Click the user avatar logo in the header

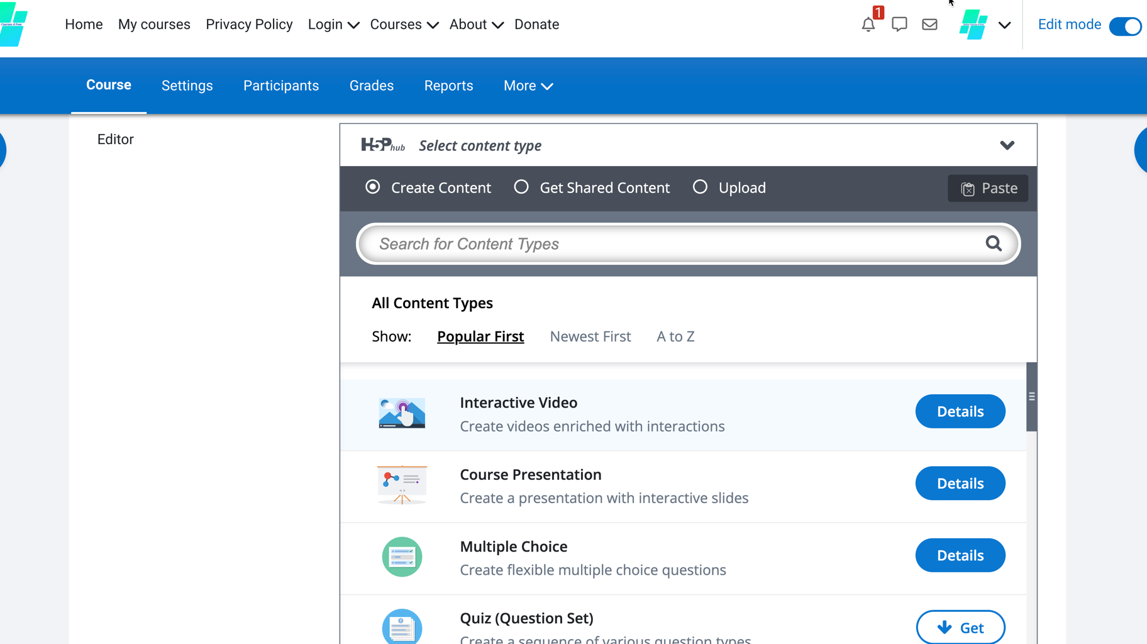(973, 25)
